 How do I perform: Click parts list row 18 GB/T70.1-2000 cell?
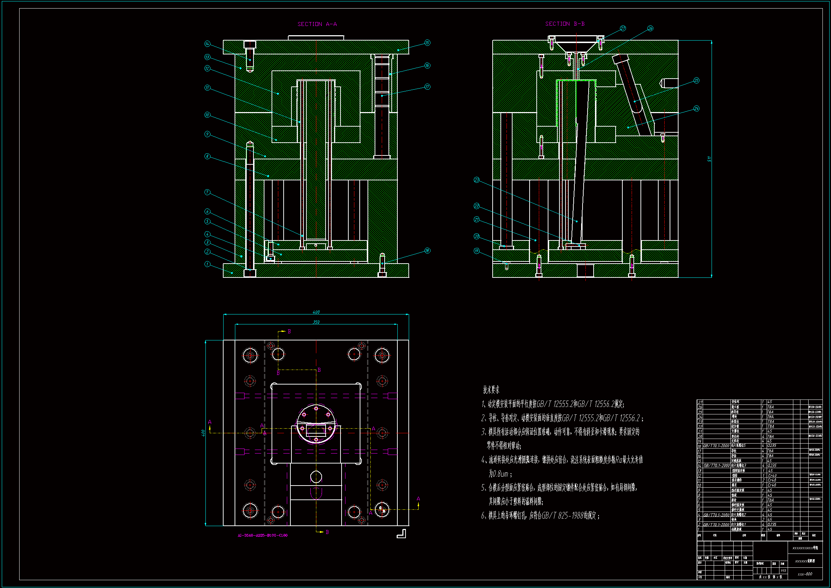click(x=716, y=446)
